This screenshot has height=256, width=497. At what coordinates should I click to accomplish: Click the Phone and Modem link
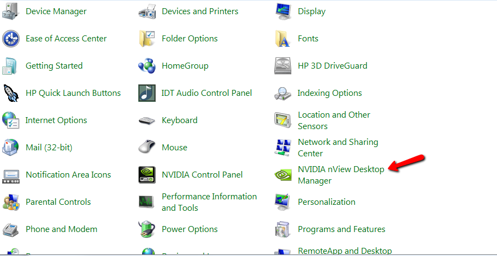coord(62,230)
